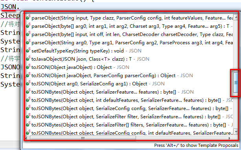241x150 pixels.
Task: Select setDefaultTypeKey(String typeKey) : void proposal
Action: point(129,51)
